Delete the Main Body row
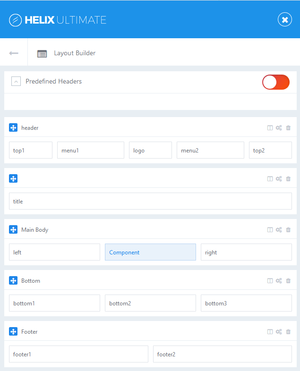The image size is (300, 371). (x=288, y=230)
